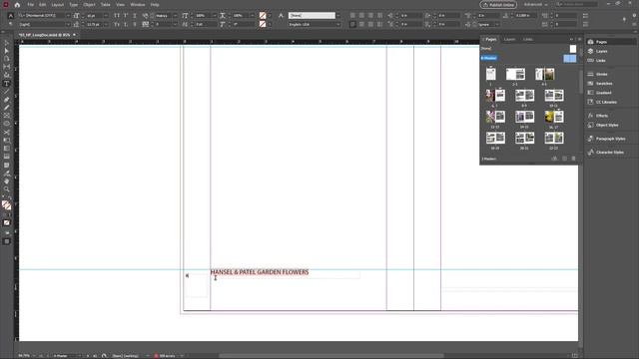Select the Zoom tool magnifier

(x=7, y=189)
